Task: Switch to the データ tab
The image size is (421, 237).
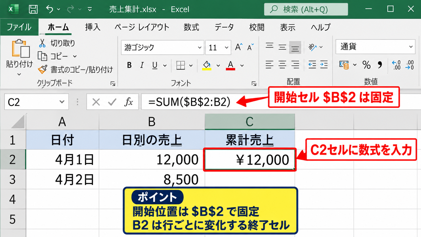Action: pyautogui.click(x=224, y=27)
